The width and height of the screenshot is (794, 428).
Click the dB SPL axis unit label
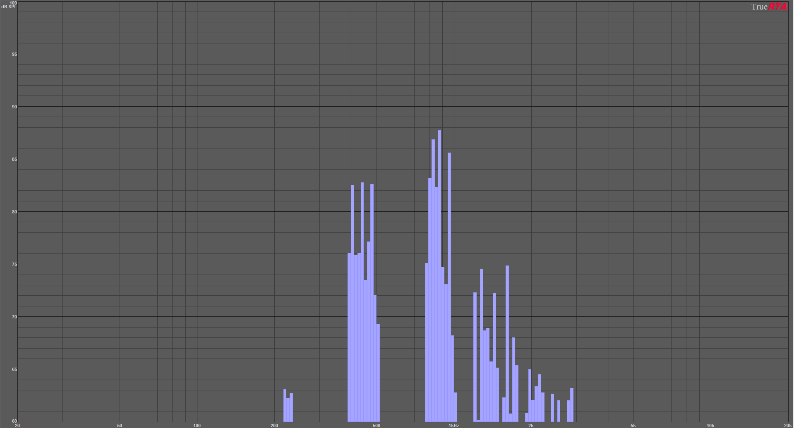[9, 7]
